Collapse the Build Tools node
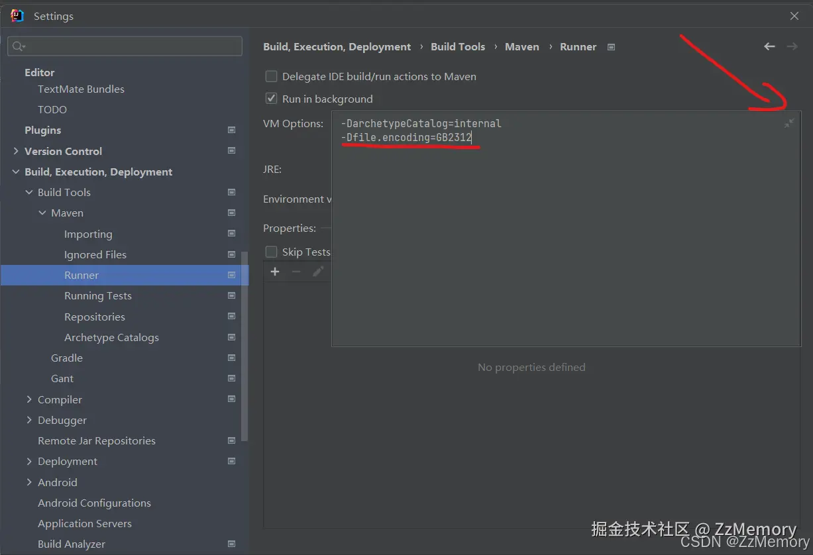The image size is (813, 555). click(x=28, y=192)
